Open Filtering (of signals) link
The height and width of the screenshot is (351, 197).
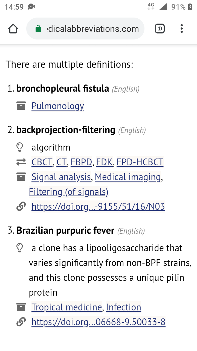pos(69,192)
